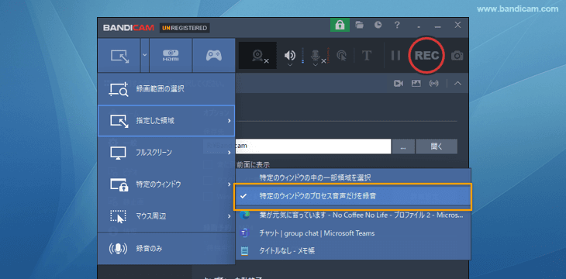Open the speaker settings dropdown arrow
The width and height of the screenshot is (566, 279).
click(289, 64)
